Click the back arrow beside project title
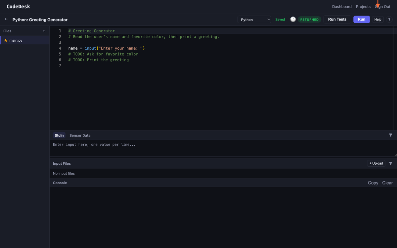 [x=6, y=20]
